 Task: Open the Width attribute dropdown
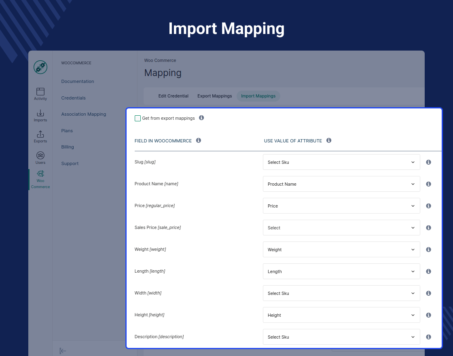pyautogui.click(x=341, y=293)
